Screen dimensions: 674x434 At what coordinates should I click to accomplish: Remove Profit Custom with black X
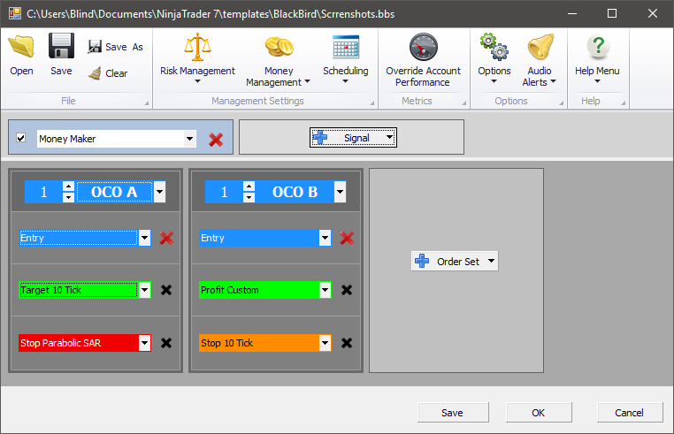(x=347, y=290)
